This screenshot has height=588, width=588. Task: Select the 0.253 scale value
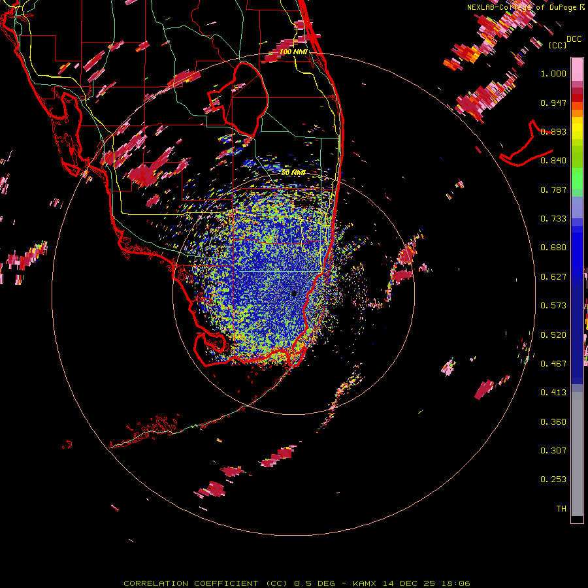(553, 480)
